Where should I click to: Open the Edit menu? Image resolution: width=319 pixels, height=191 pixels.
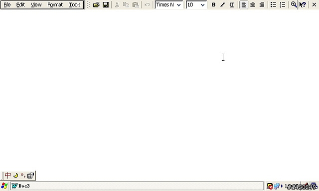(x=20, y=4)
